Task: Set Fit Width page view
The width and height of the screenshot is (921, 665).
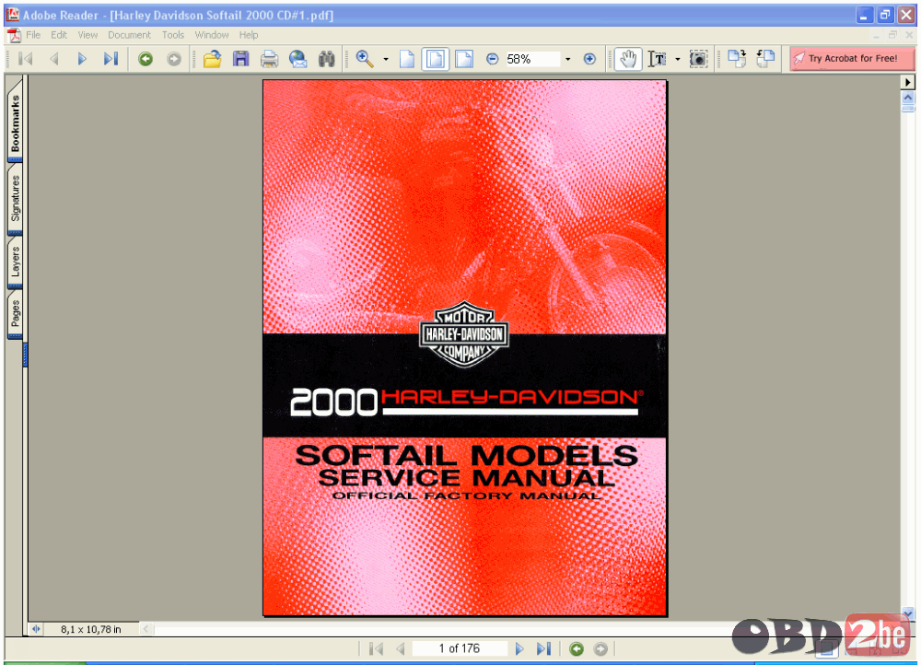Action: coord(464,59)
